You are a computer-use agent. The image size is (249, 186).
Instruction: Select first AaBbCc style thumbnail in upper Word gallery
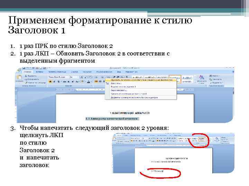tap(137, 77)
